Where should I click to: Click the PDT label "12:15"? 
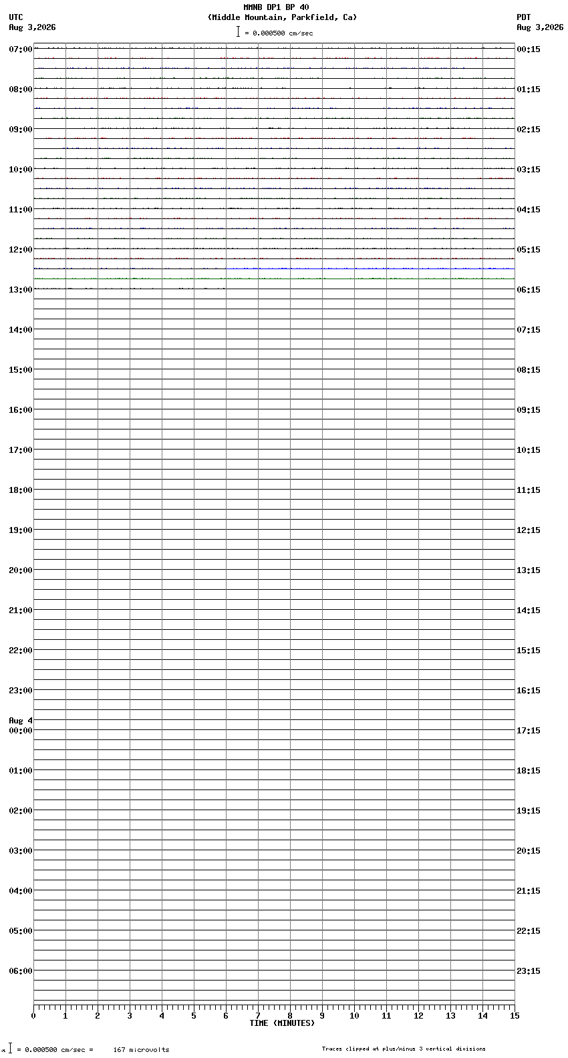(x=529, y=530)
